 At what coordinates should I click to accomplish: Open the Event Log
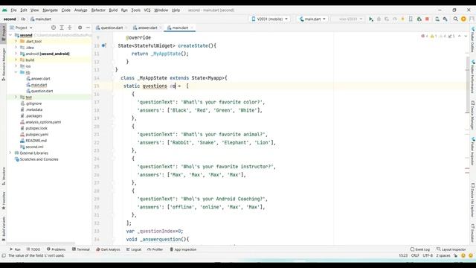[419, 249]
